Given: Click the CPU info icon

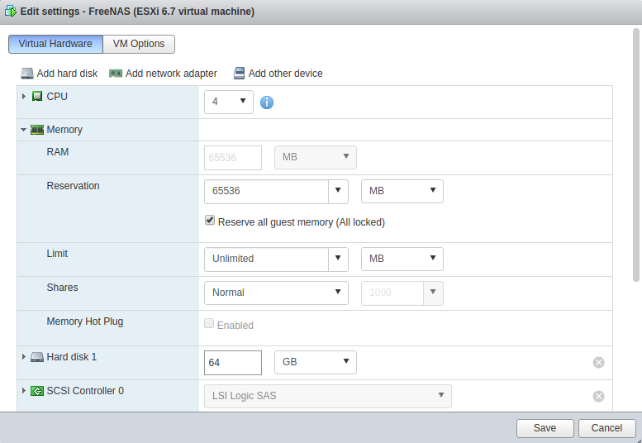Looking at the screenshot, I should [267, 102].
